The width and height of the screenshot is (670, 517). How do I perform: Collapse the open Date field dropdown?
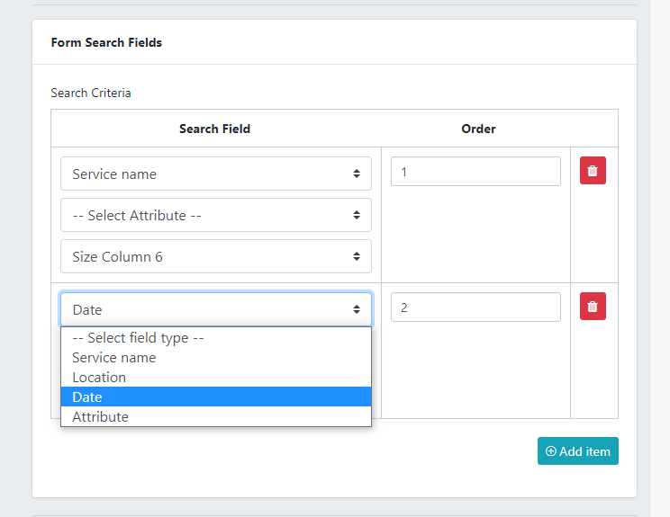215,309
